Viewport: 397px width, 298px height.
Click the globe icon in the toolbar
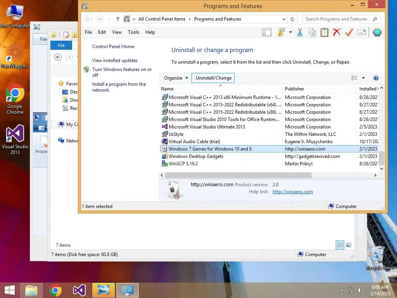377,33
